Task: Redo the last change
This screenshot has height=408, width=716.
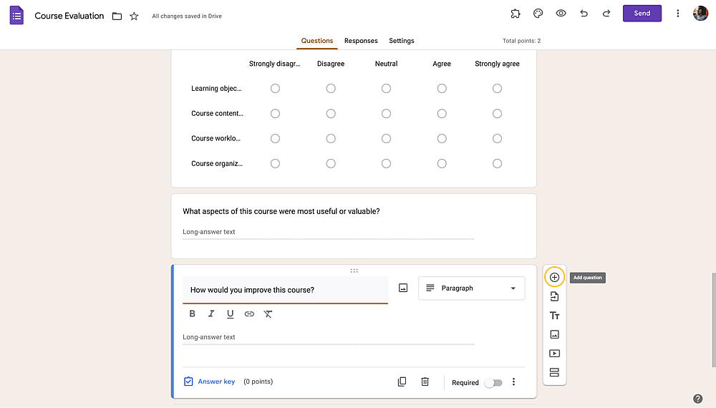Action: [x=606, y=13]
